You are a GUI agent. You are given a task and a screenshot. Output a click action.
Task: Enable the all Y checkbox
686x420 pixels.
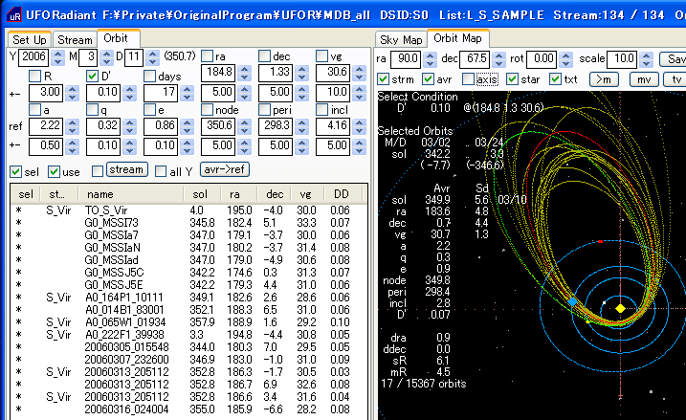[x=162, y=171]
